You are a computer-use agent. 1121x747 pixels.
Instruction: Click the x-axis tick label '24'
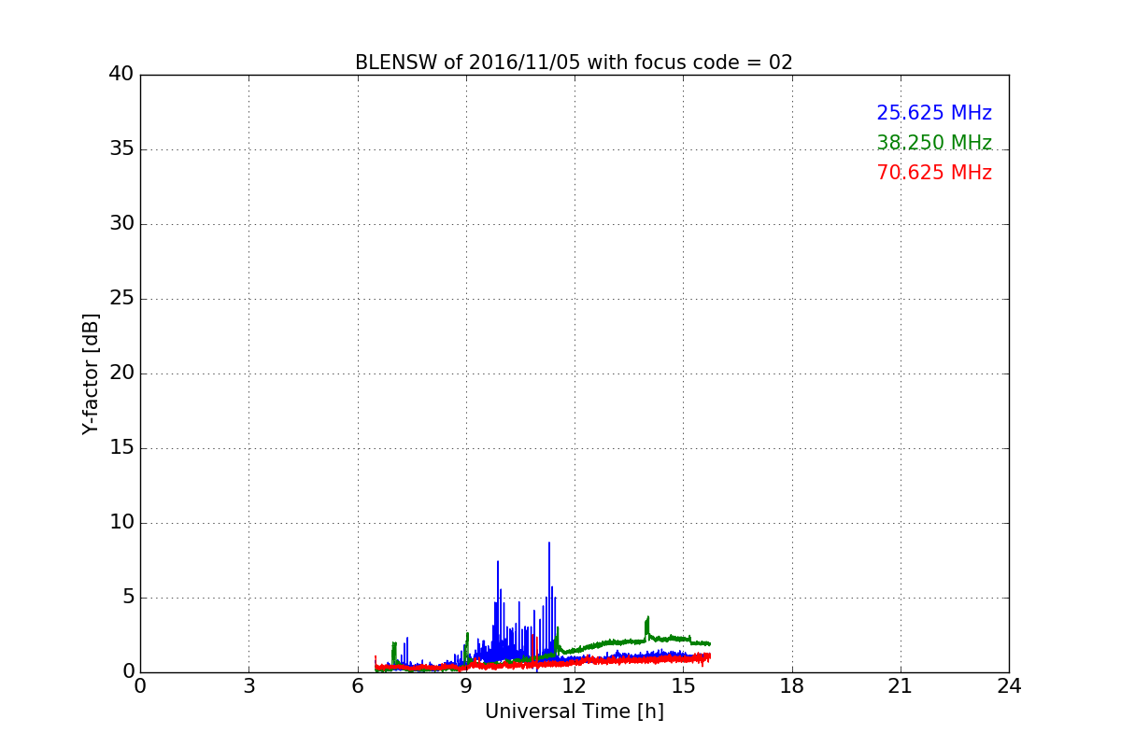[x=1009, y=685]
